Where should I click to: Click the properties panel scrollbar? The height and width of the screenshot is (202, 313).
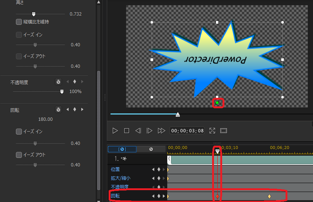coord(99,130)
